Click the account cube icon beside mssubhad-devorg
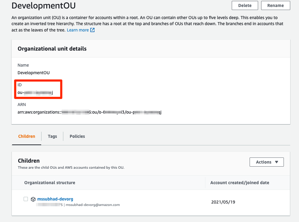Screen dimensions: 299x222 pos(33,199)
